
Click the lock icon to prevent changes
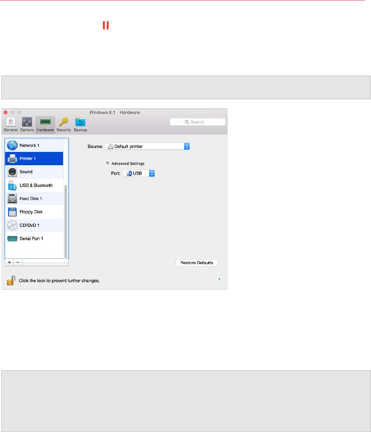pyautogui.click(x=11, y=280)
